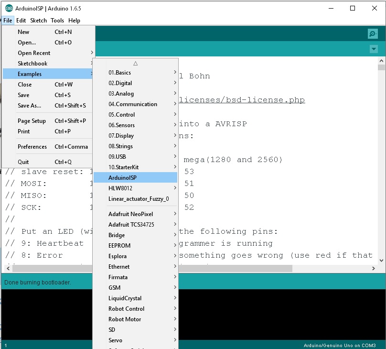Click the vertical scrollbar thumb in editor

click(381, 67)
